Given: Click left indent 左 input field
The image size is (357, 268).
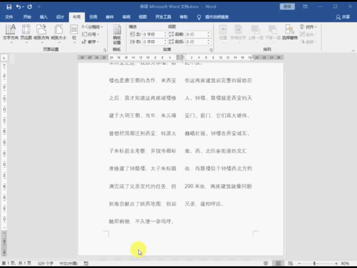Looking at the screenshot, I should (153, 35).
